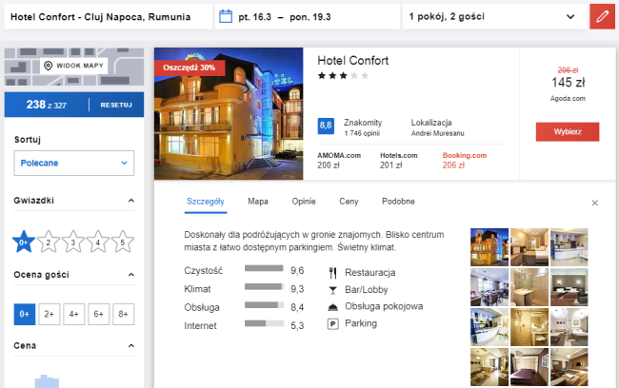Viewport: 619px width, 388px height.
Task: Toggle the 4+ guest rating filter
Action: click(73, 313)
